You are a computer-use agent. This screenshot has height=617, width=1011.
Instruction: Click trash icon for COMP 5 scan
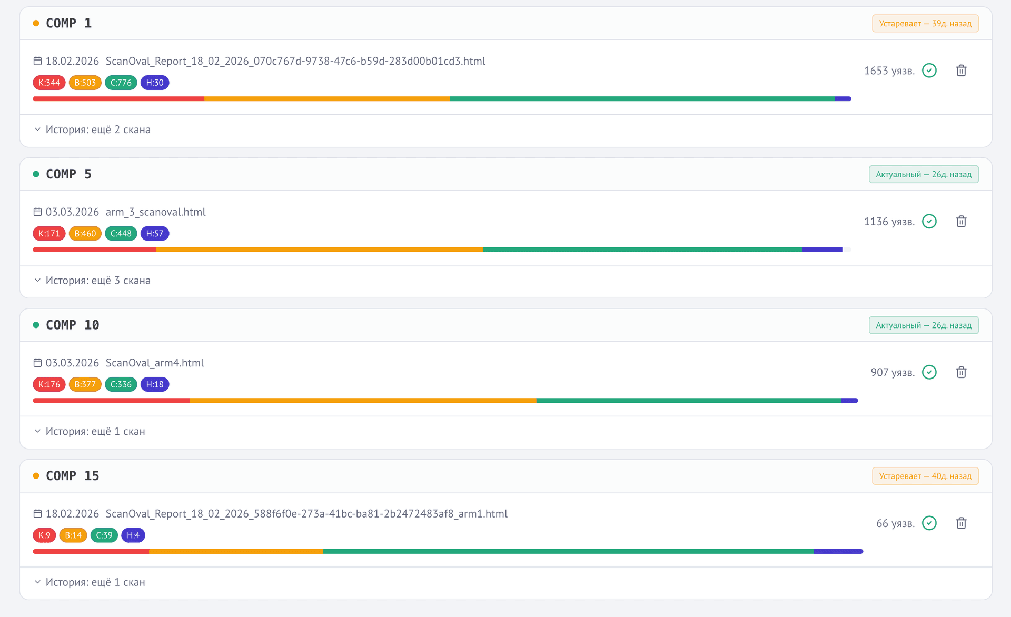(x=961, y=222)
